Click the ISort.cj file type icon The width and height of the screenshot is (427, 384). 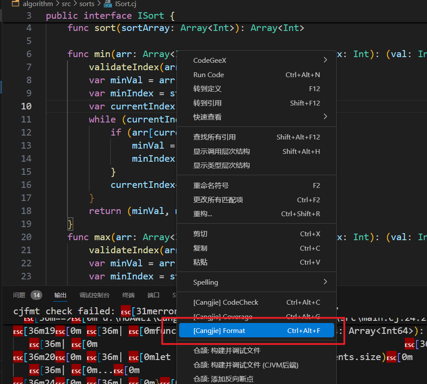(x=108, y=4)
